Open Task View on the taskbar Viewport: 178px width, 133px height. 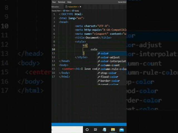click(95, 130)
